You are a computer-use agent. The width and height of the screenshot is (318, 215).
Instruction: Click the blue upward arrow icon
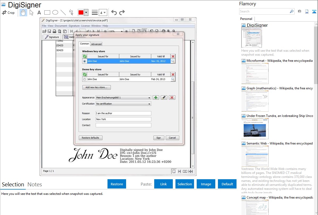[314, 11]
